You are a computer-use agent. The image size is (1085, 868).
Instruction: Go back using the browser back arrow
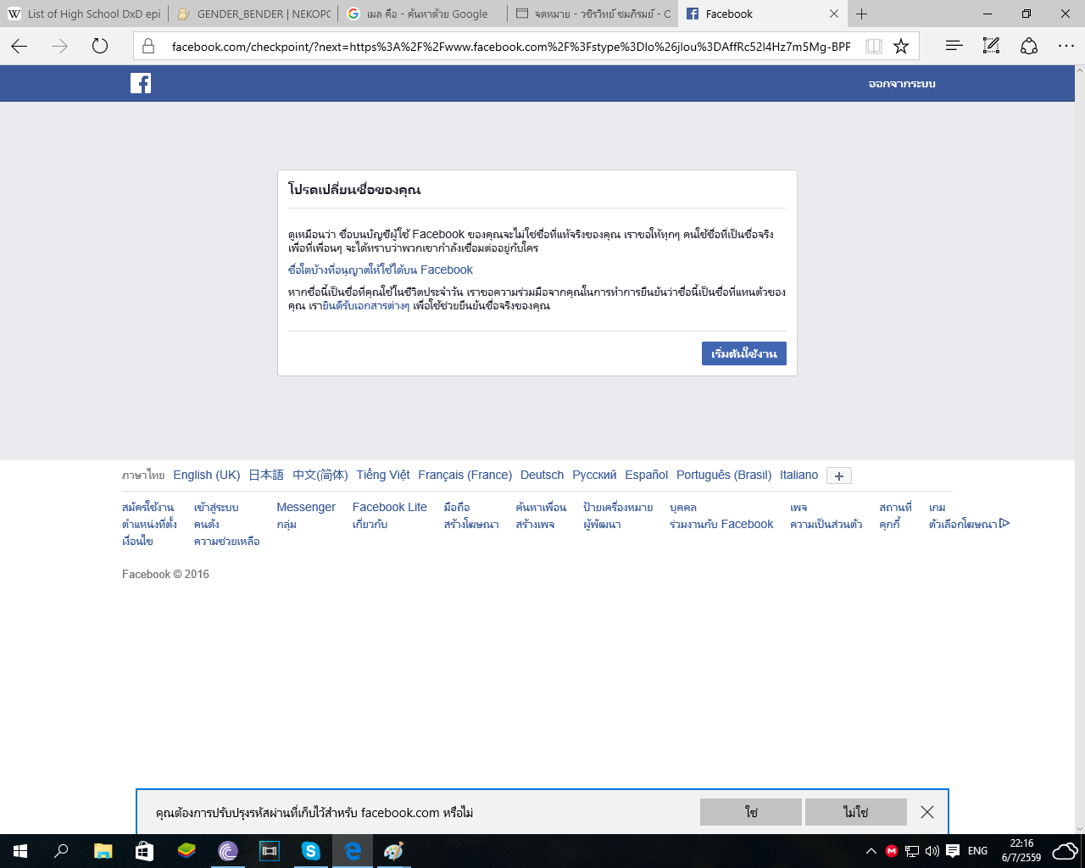[19, 47]
